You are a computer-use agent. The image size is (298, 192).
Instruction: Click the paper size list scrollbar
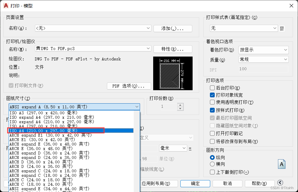(137, 151)
